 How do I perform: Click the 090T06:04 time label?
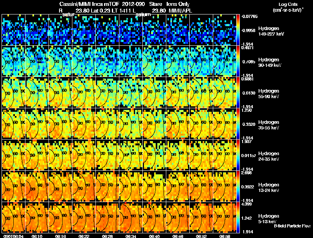(x=13, y=236)
